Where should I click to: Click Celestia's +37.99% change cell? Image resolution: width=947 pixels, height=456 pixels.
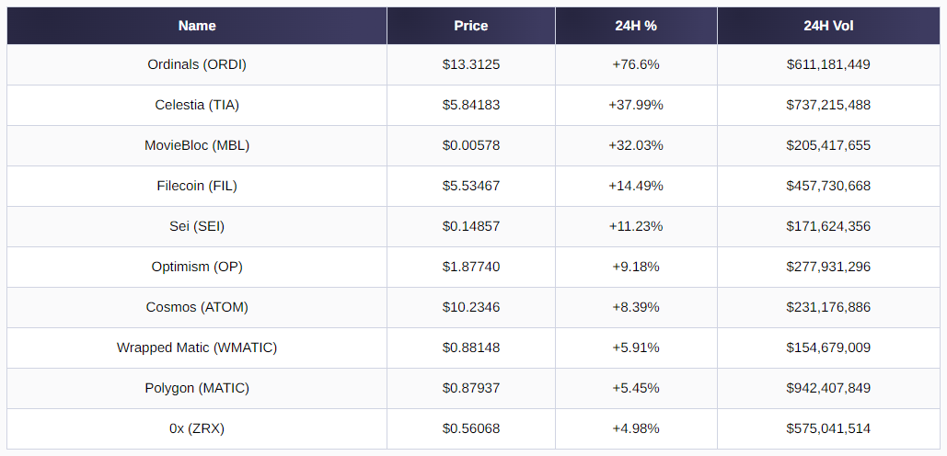pos(636,105)
